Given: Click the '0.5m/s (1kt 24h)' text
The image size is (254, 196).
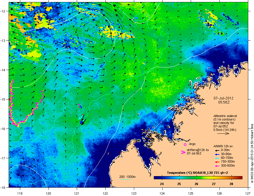Looking at the screenshot, I should (225, 130).
